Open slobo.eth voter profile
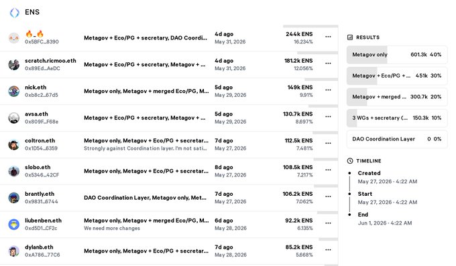The width and height of the screenshot is (456, 266). [x=38, y=168]
